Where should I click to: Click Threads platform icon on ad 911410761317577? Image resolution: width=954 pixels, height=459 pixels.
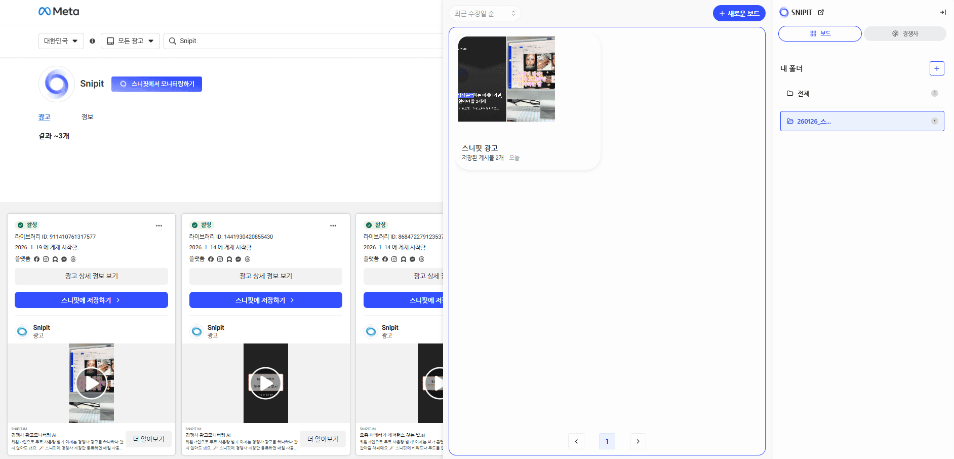click(x=73, y=259)
